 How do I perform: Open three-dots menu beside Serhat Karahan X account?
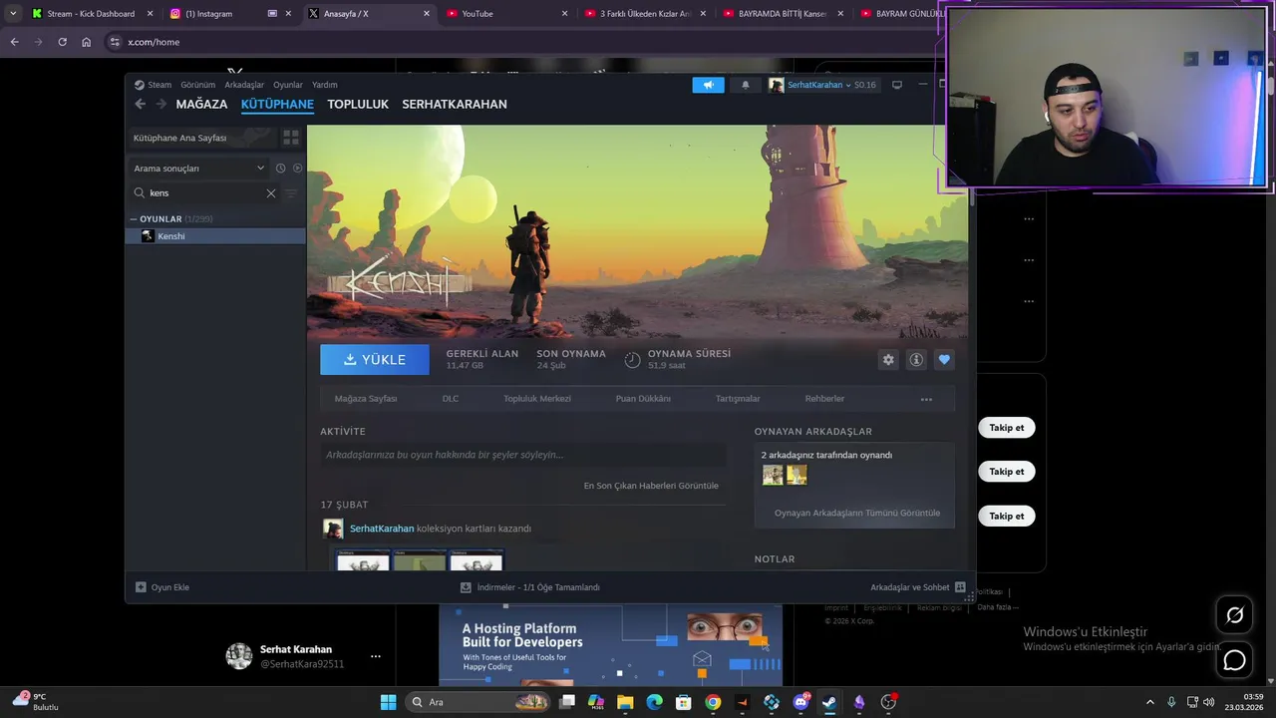376,656
